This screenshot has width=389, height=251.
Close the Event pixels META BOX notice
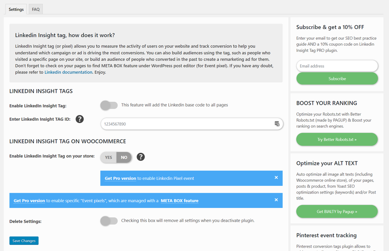click(x=276, y=200)
